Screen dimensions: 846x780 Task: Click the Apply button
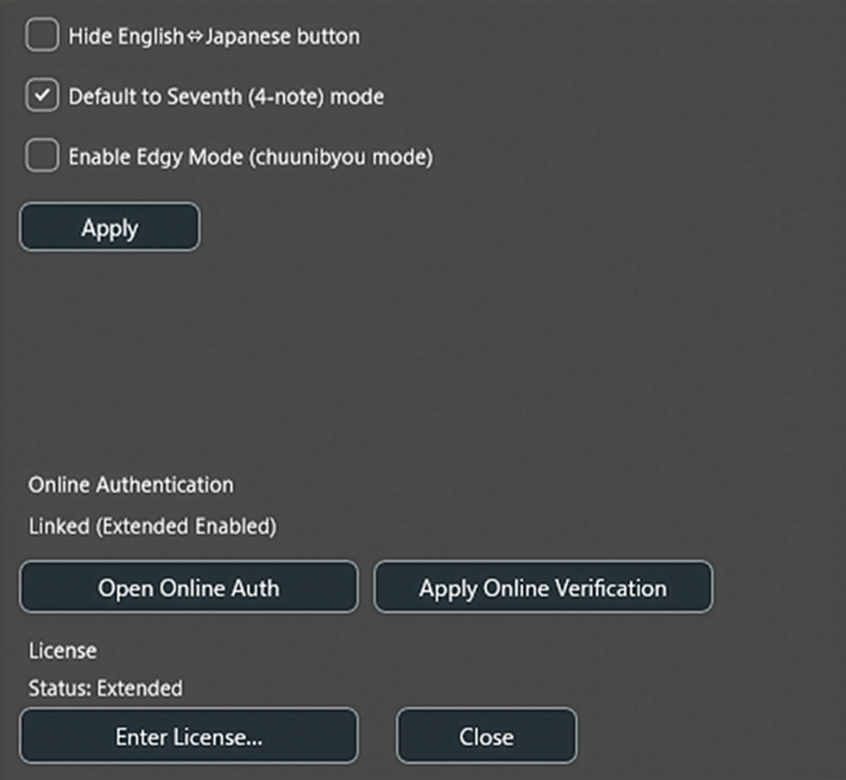click(x=109, y=226)
